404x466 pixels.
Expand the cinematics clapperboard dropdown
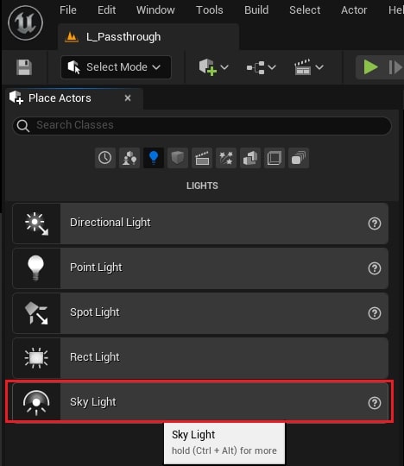point(308,67)
